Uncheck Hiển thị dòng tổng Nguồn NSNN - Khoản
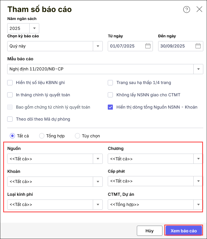Screen dimensions: 207x239 [x=110, y=107]
